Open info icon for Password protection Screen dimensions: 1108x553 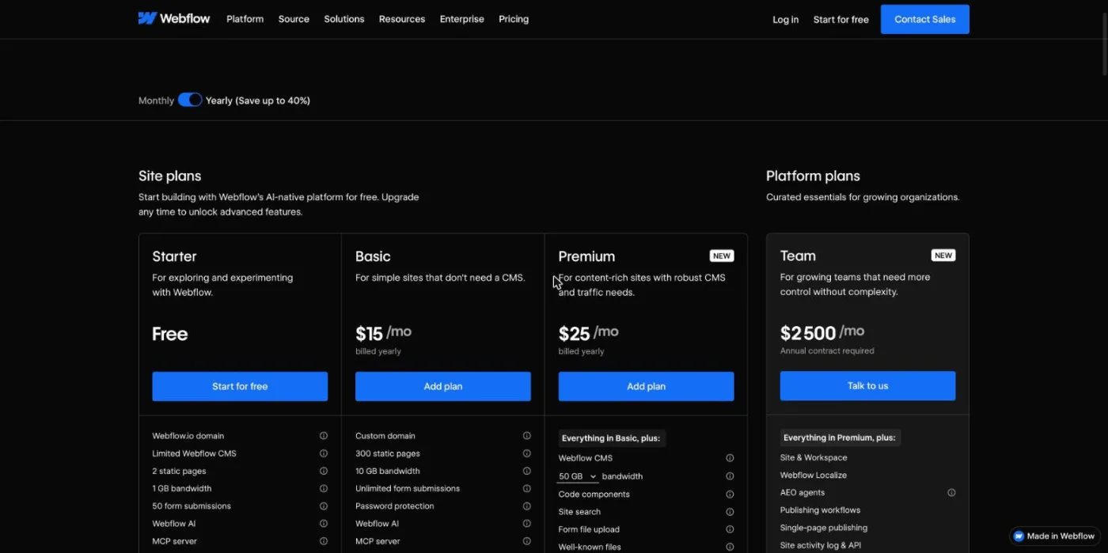527,506
